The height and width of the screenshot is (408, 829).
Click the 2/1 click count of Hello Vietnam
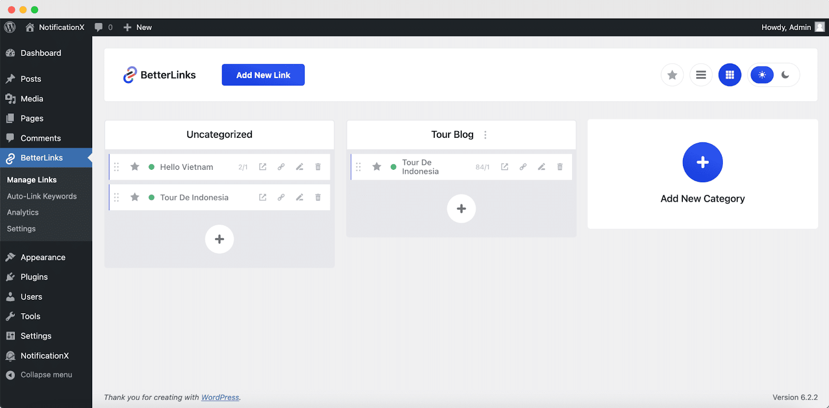(243, 167)
